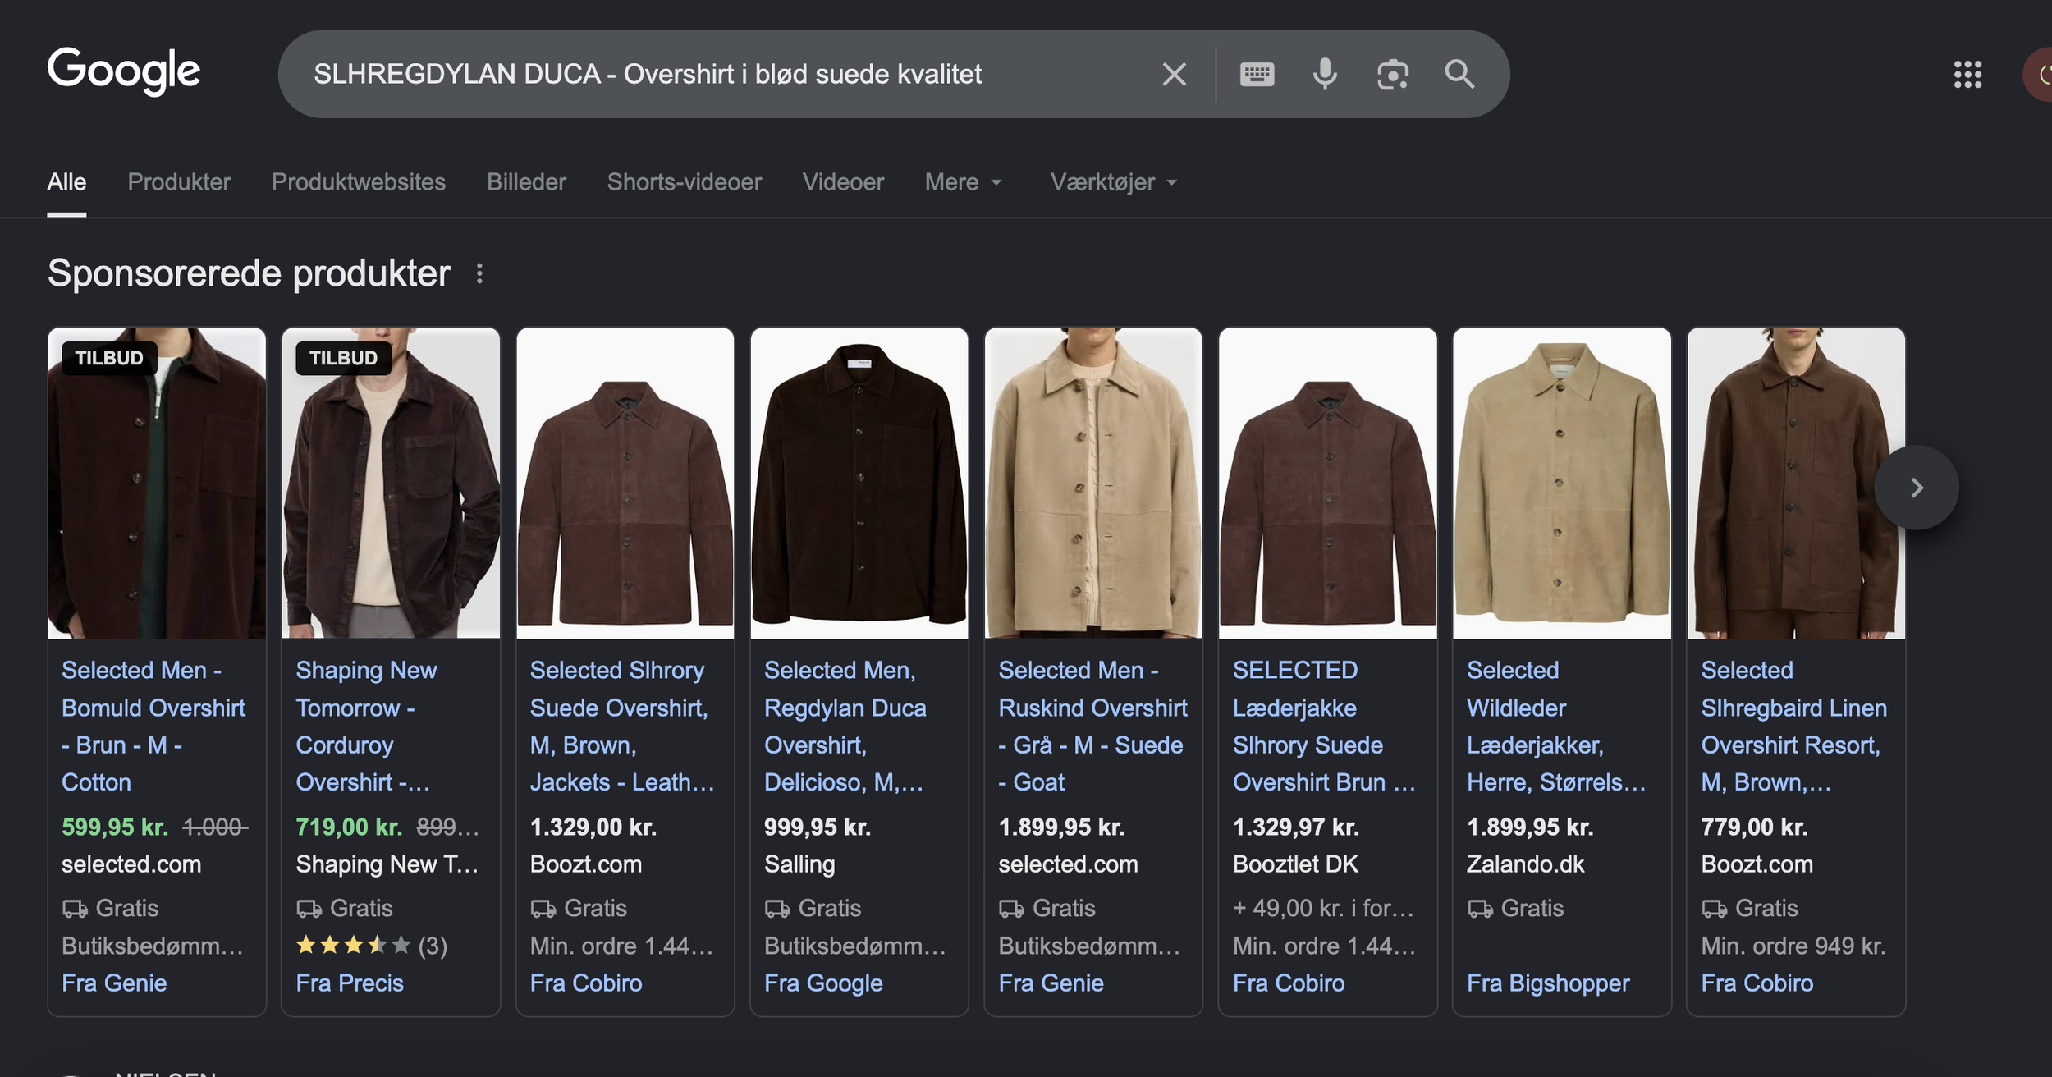Click the Ruskind Overshirt Grå image
2052x1077 pixels.
1093,484
